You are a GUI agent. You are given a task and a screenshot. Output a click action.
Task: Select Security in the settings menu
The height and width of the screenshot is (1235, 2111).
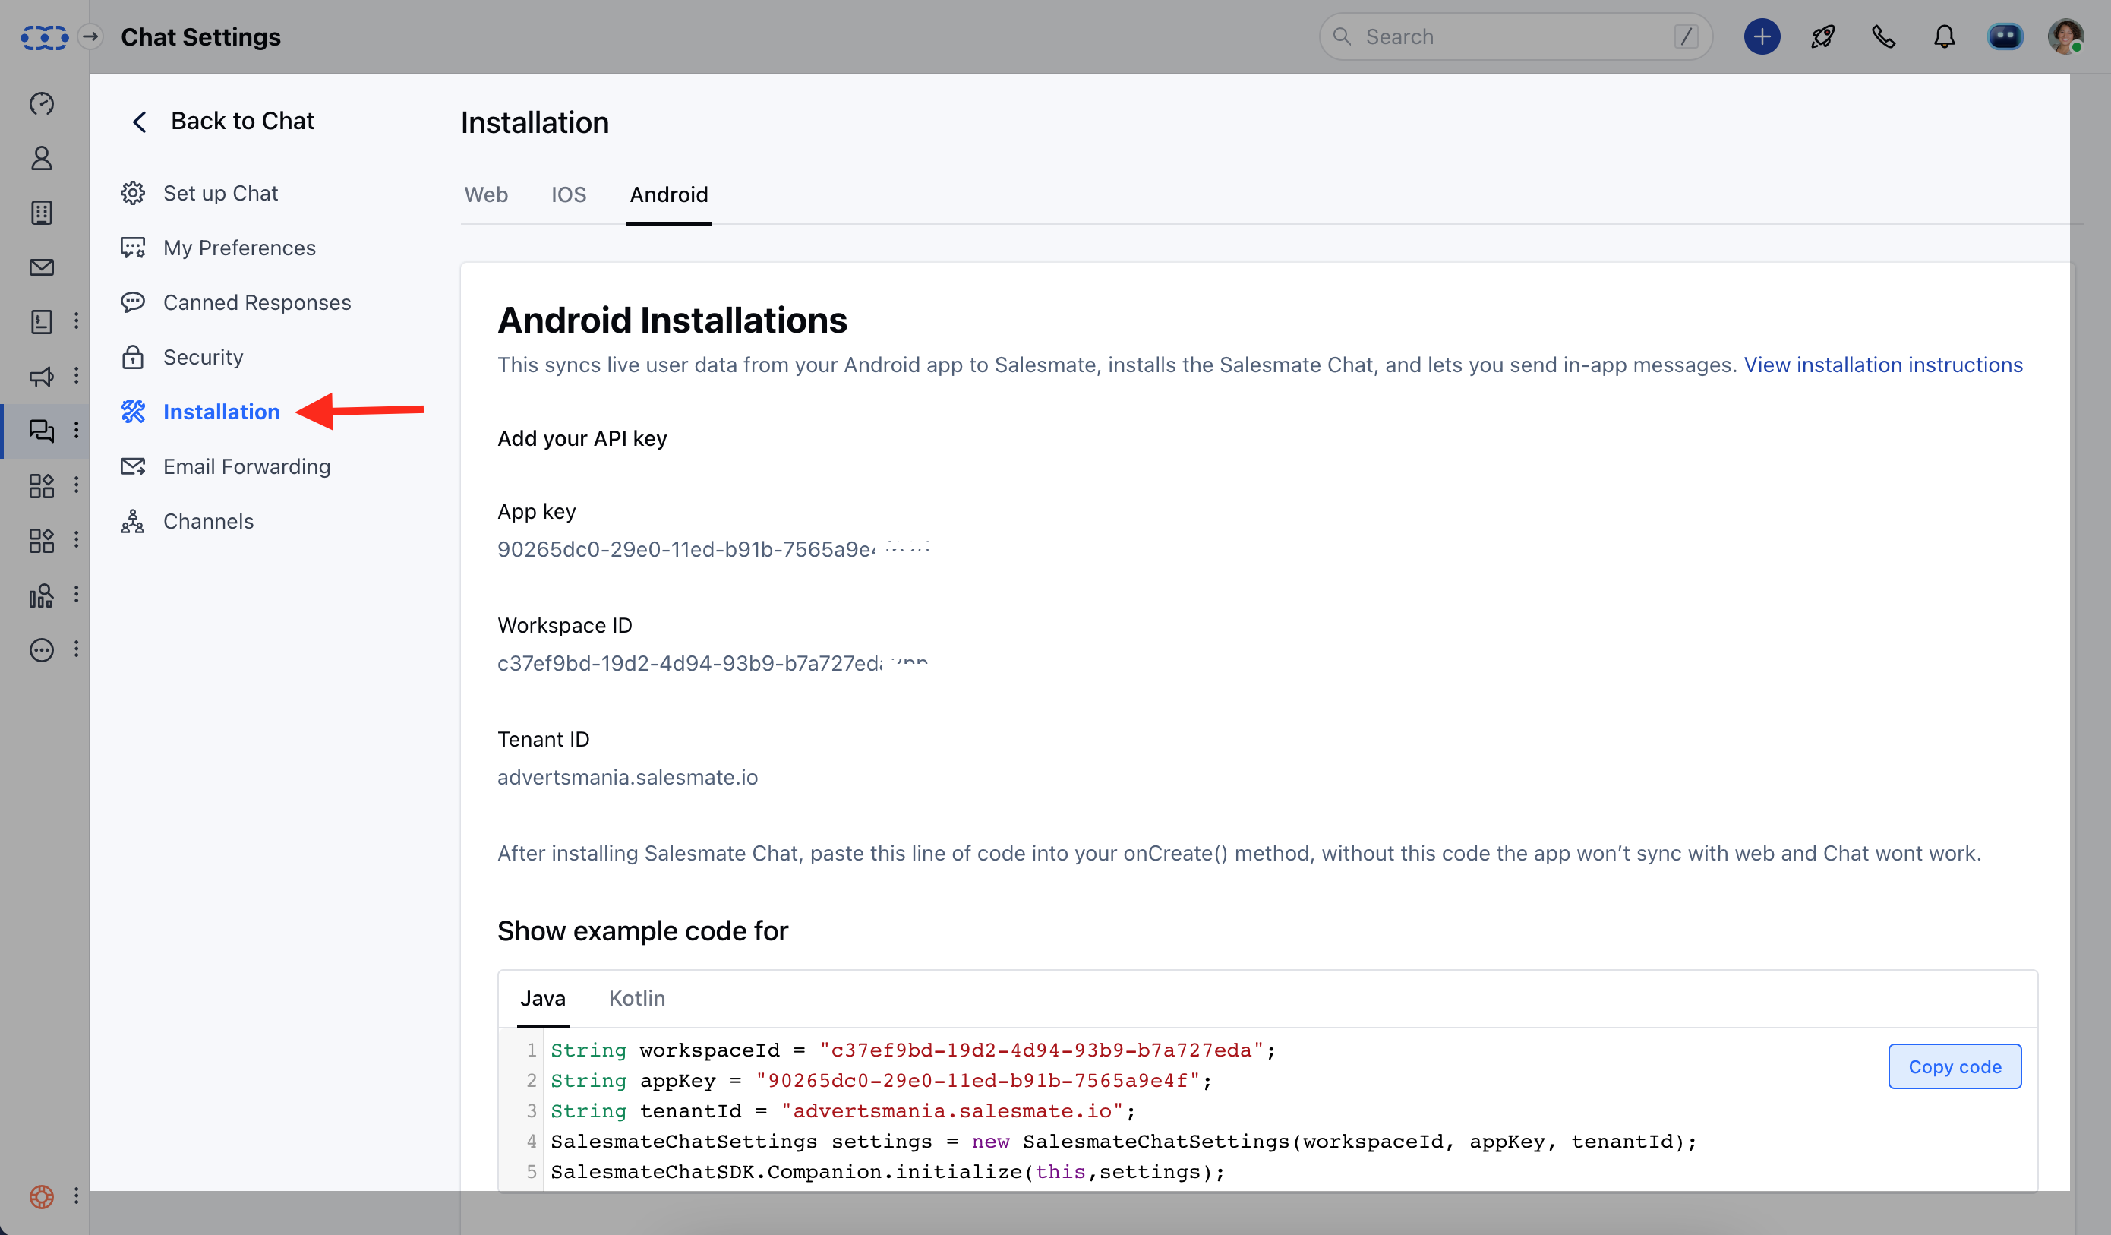click(204, 356)
